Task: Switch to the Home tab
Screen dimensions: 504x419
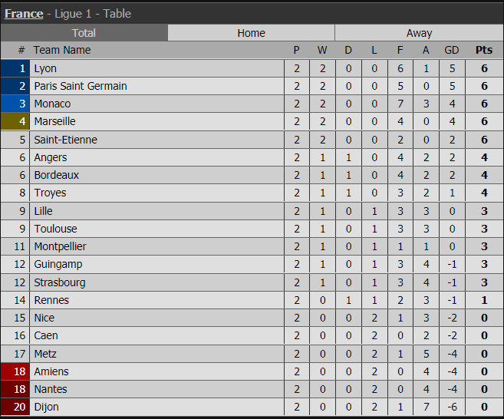Action: 251,33
